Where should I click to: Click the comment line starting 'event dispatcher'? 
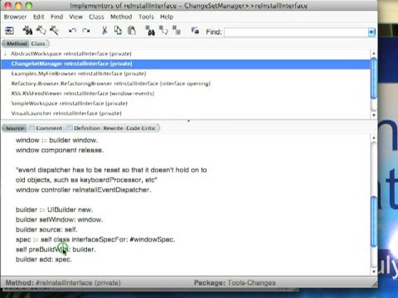click(x=111, y=170)
